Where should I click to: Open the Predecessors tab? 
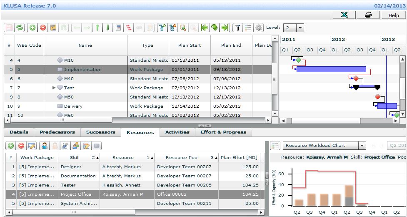[57, 132]
